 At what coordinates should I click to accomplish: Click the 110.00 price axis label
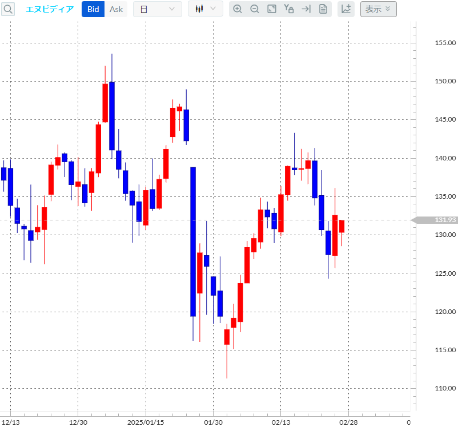click(x=445, y=388)
